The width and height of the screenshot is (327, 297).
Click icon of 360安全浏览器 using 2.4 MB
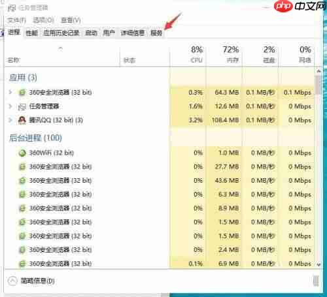pos(22,250)
